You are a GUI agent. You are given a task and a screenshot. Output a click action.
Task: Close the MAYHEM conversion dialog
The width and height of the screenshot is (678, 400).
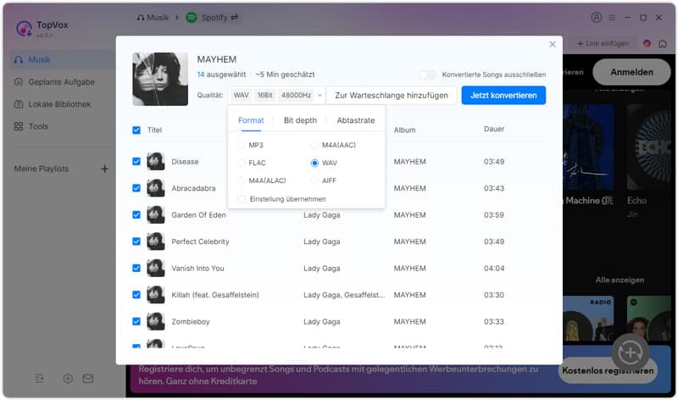pyautogui.click(x=553, y=44)
